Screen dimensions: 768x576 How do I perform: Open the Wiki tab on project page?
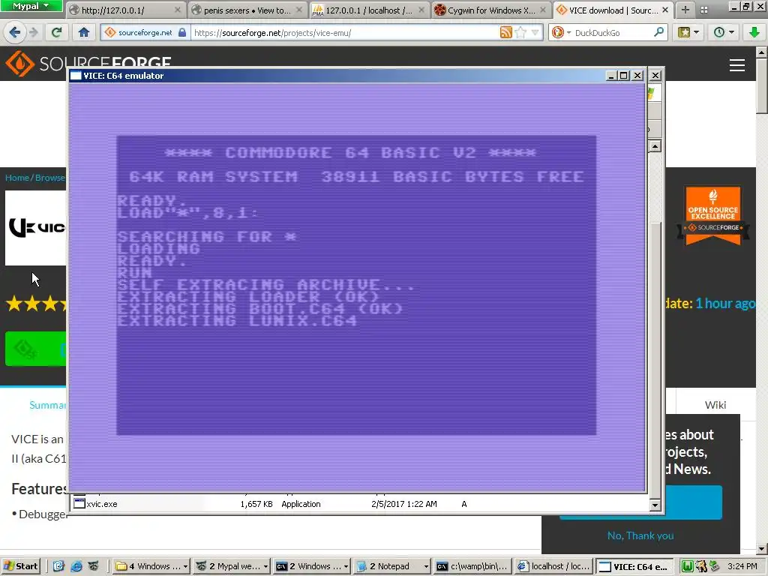click(x=715, y=404)
